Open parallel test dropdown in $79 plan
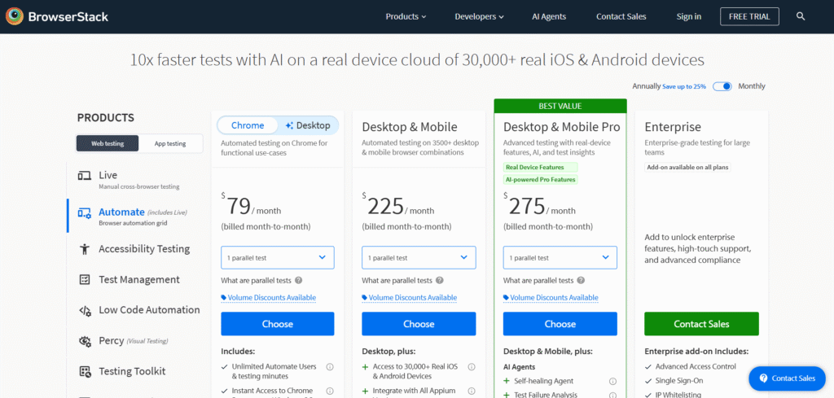 pos(278,258)
